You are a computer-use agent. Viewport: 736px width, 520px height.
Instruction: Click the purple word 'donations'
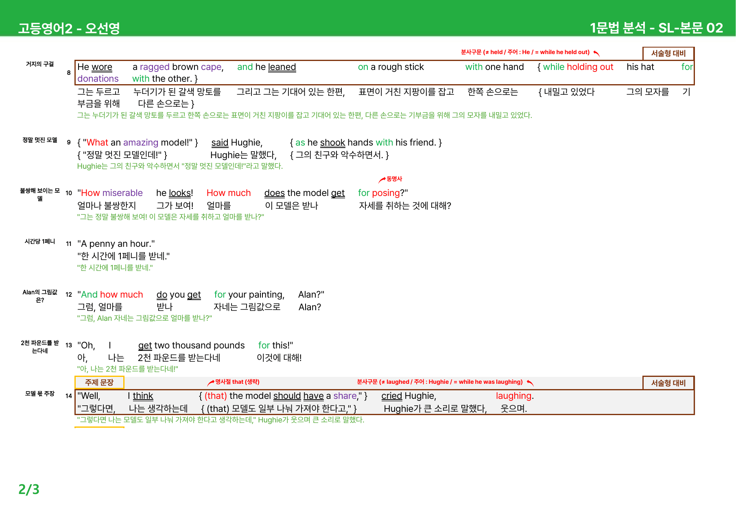click(x=98, y=79)
